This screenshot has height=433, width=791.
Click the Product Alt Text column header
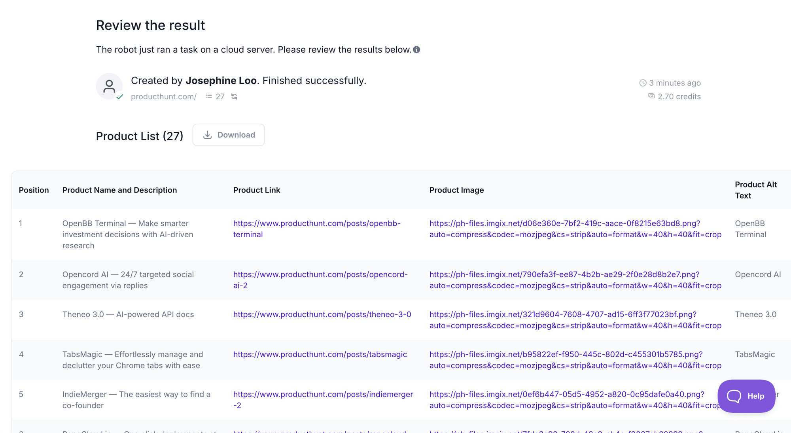[756, 190]
